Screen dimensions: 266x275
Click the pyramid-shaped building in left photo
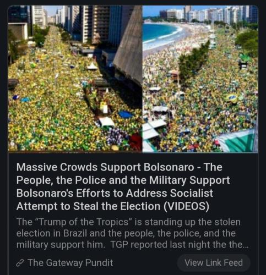point(128,46)
